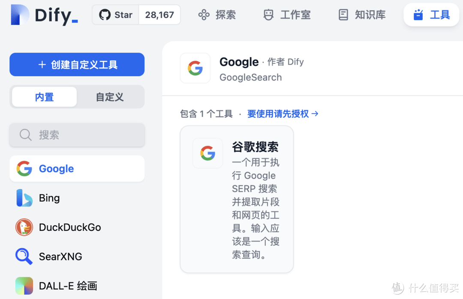Click the 搜索 input field
The height and width of the screenshot is (299, 463).
(x=77, y=135)
